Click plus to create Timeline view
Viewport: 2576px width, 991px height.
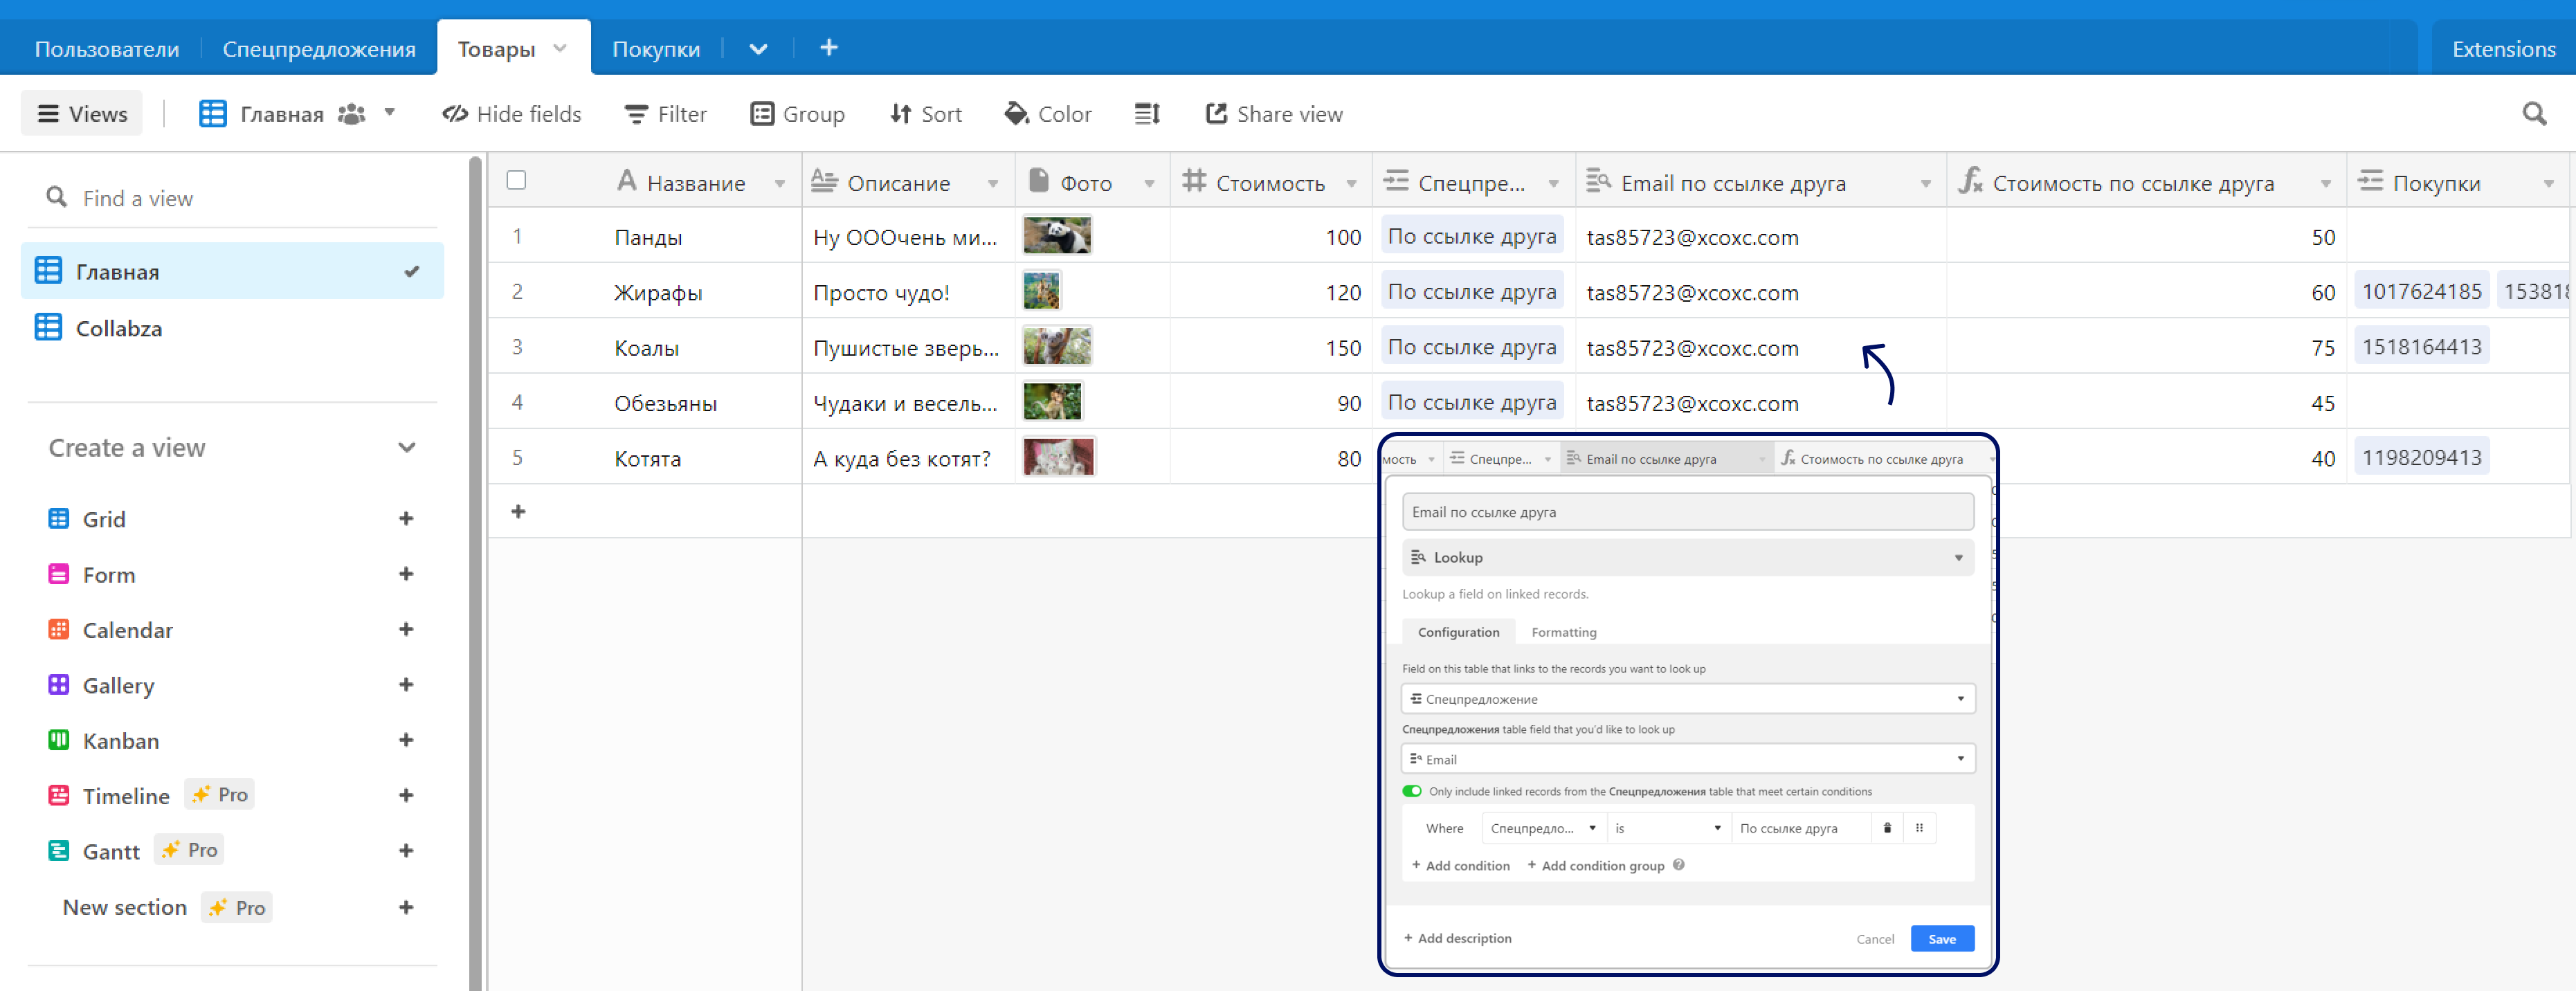406,795
